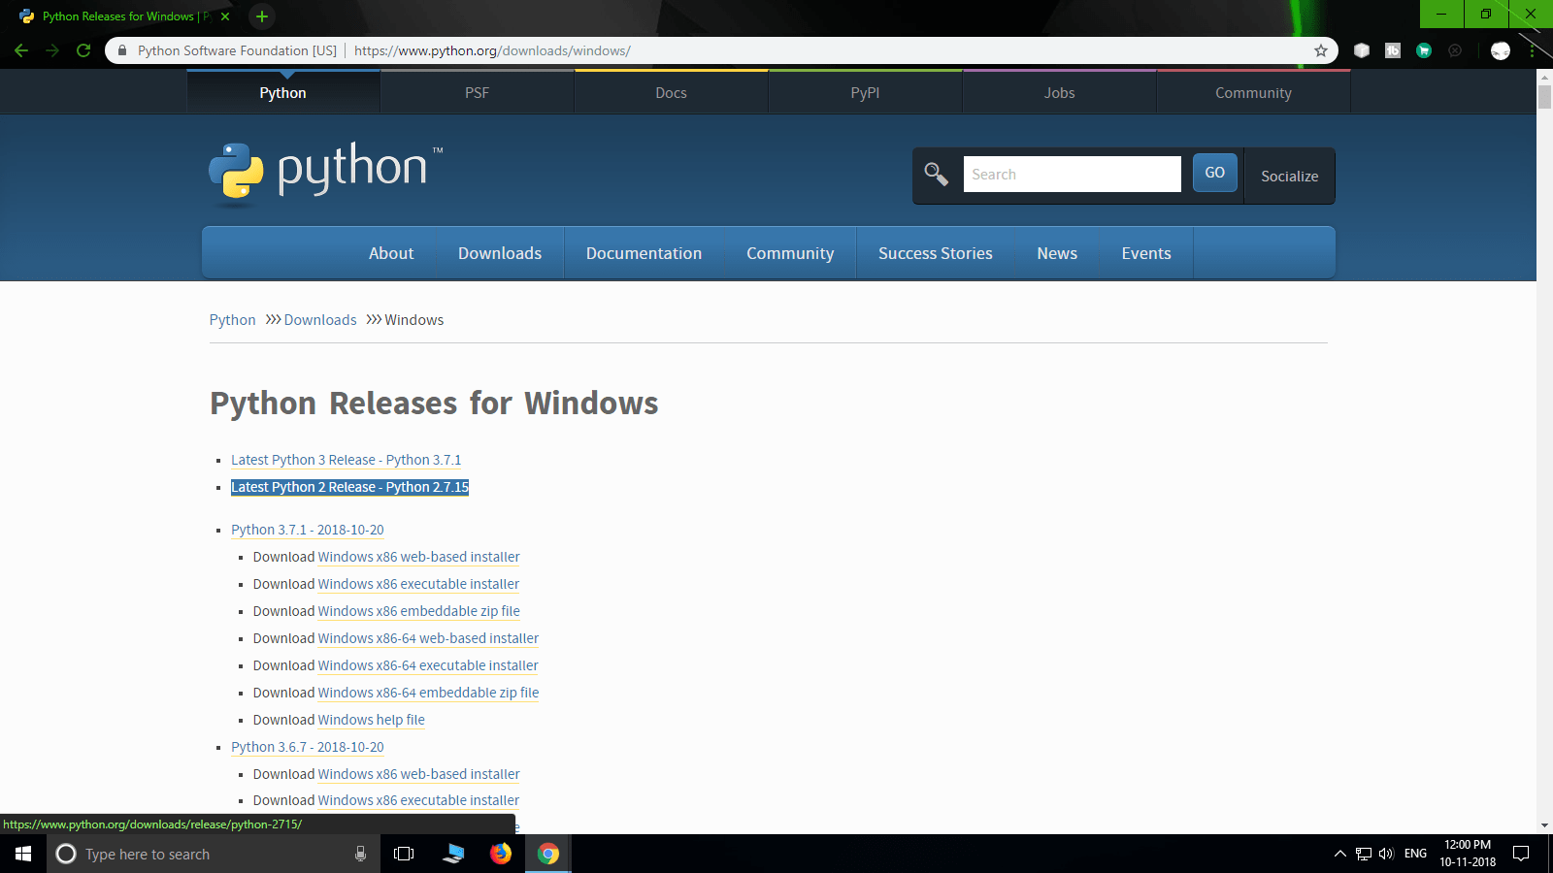The height and width of the screenshot is (873, 1553).
Task: Open the Python 3.6.7 - 2018-10-20 release link
Action: coord(308,747)
